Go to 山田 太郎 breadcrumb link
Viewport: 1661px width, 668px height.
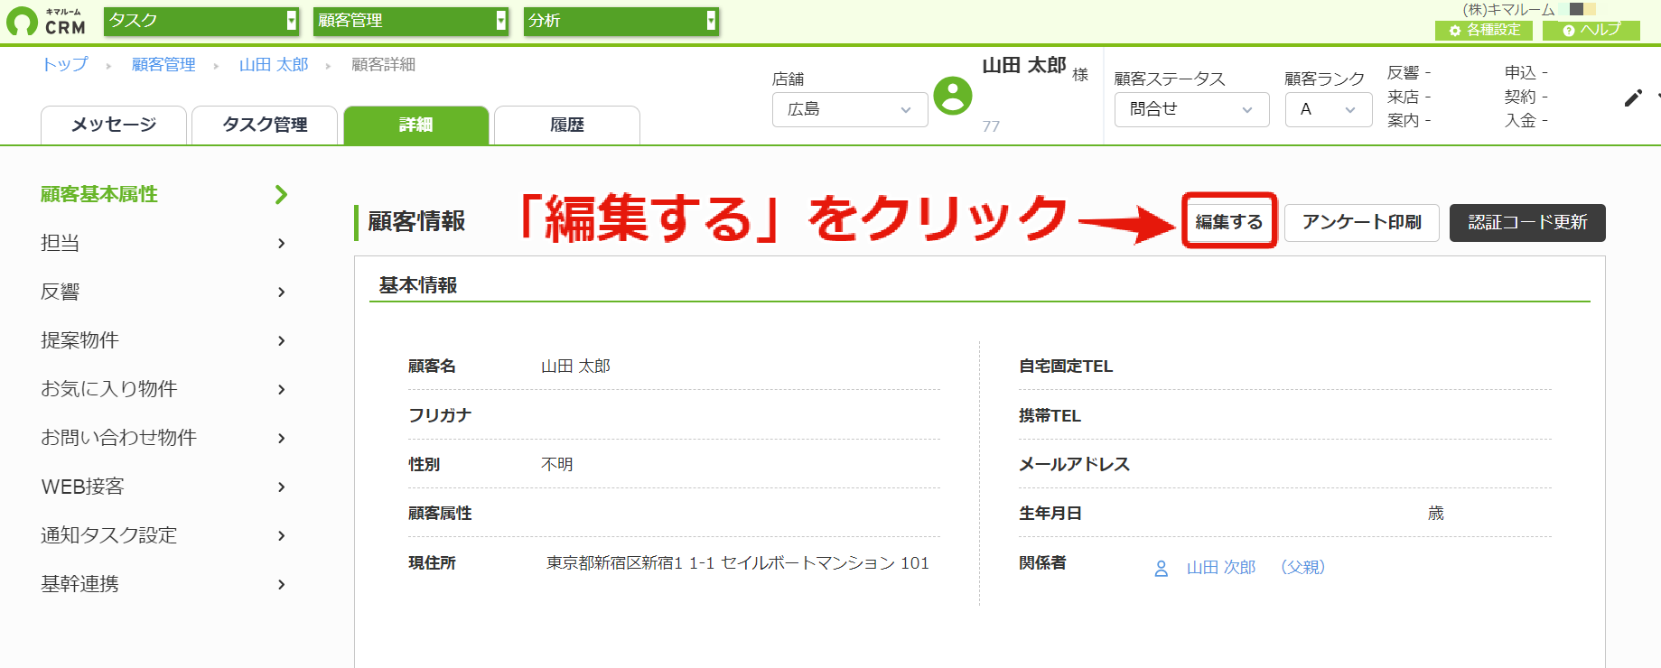pyautogui.click(x=274, y=64)
